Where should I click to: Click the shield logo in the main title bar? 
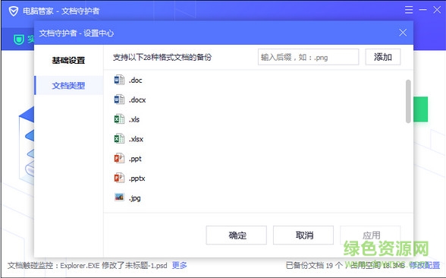coord(14,11)
